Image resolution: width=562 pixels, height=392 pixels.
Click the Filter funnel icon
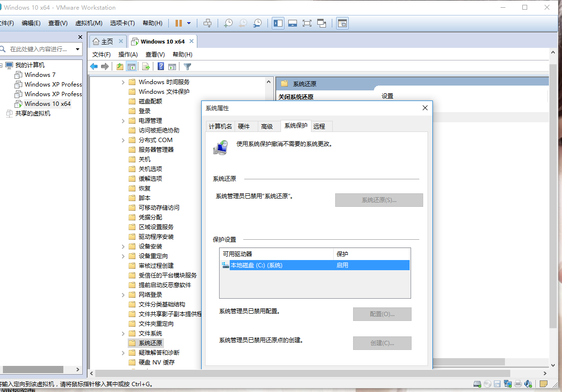coord(187,66)
